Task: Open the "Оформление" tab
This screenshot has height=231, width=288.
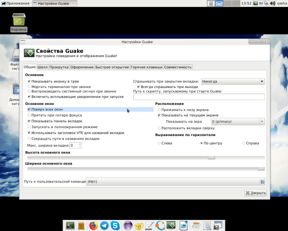Action: click(82, 67)
